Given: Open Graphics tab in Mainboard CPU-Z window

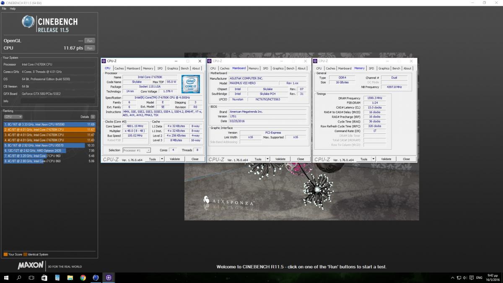Looking at the screenshot, I should click(278, 68).
